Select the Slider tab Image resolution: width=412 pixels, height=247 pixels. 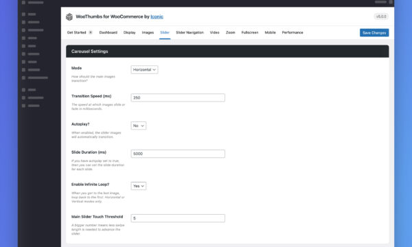165,32
